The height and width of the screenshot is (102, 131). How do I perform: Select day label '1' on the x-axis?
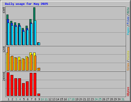tap(8, 99)
